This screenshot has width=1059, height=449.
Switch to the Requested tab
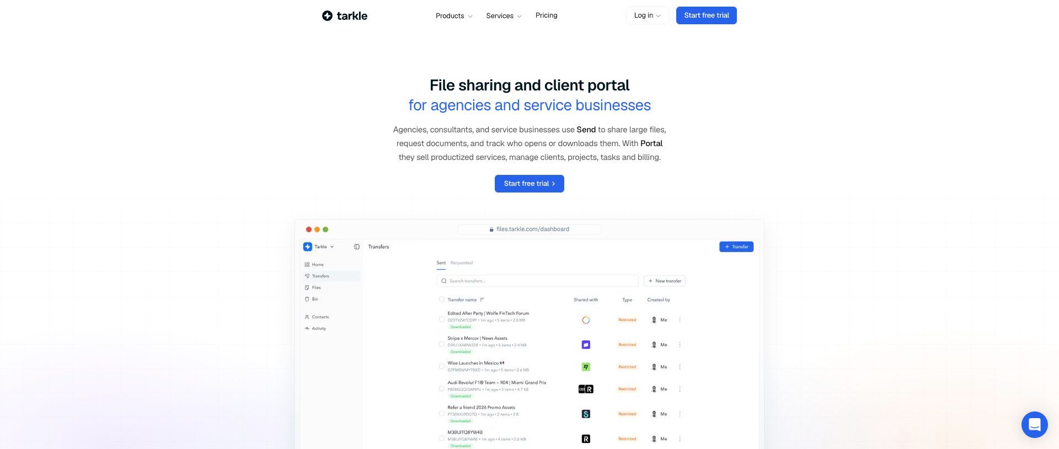(x=462, y=263)
